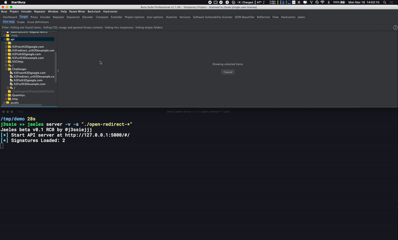398x240 pixels.
Task: Click the Challenges folder icon
Action: pos(9,69)
